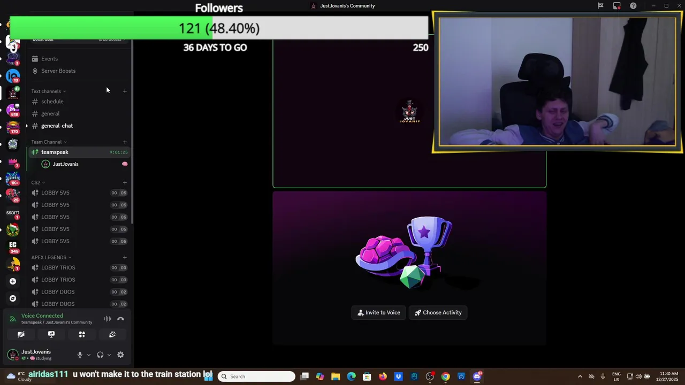Screen dimensions: 685x385
Task: Open microphone input options chevron
Action: click(89, 355)
